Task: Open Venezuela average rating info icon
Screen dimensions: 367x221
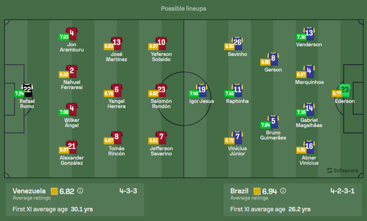Action: click(80, 191)
